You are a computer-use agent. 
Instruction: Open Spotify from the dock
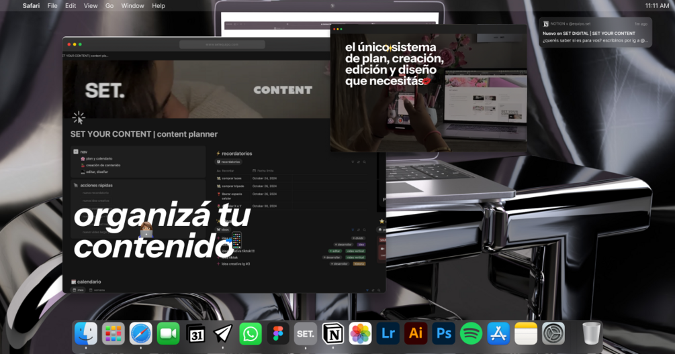(471, 333)
